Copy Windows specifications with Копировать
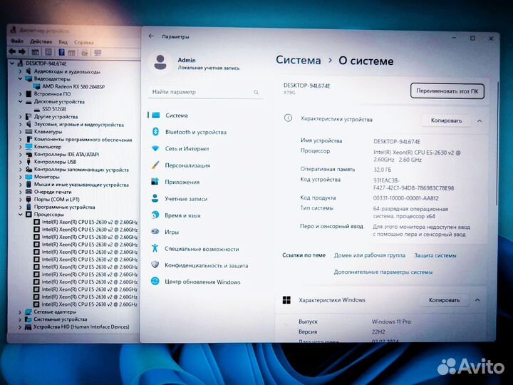Image resolution: width=513 pixels, height=385 pixels. [x=445, y=300]
